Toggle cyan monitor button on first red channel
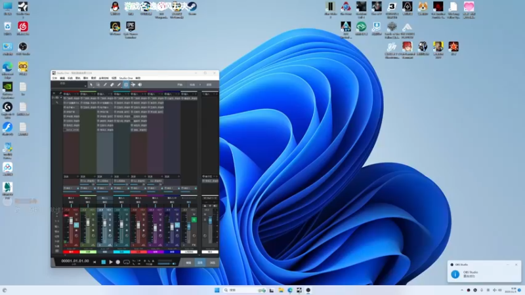The image size is (525, 295). pyautogui.click(x=76, y=225)
